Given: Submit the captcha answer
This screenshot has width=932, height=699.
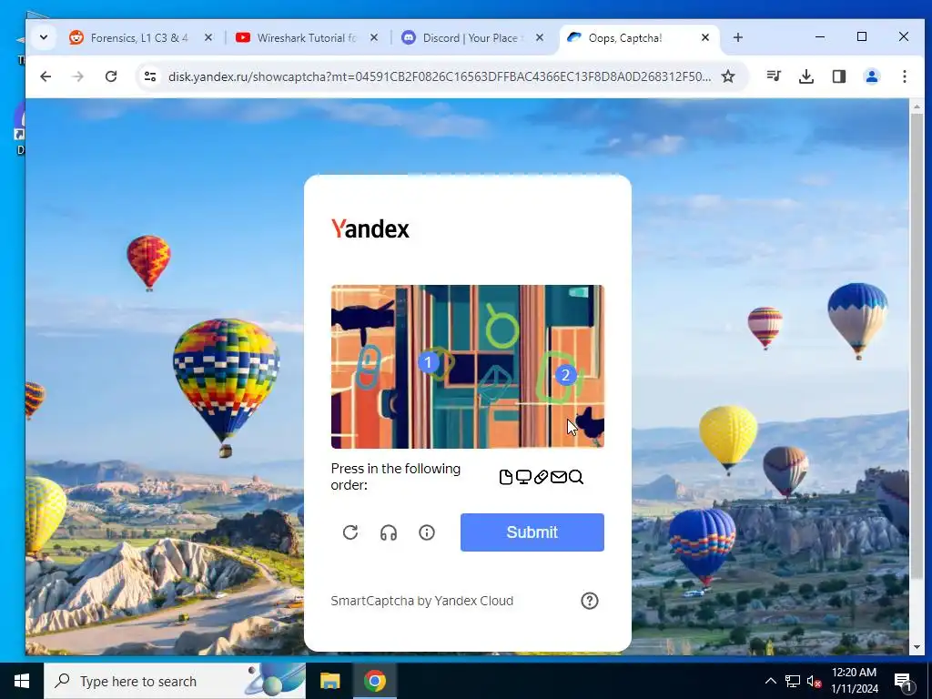Looking at the screenshot, I should (x=532, y=532).
